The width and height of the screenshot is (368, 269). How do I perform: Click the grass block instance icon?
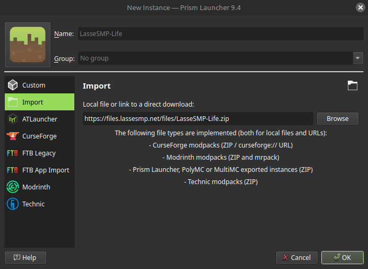pyautogui.click(x=28, y=45)
